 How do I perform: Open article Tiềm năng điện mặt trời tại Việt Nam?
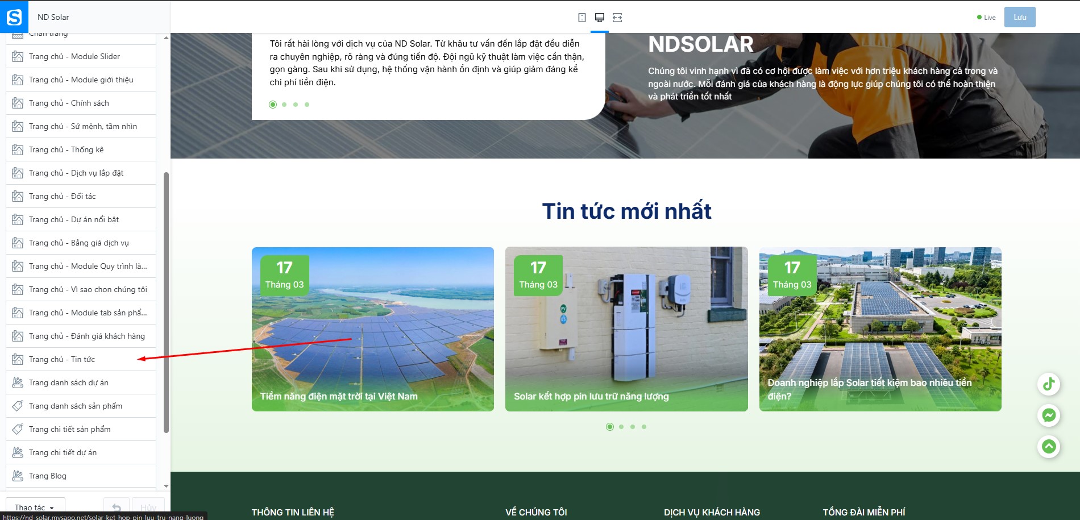coord(373,329)
